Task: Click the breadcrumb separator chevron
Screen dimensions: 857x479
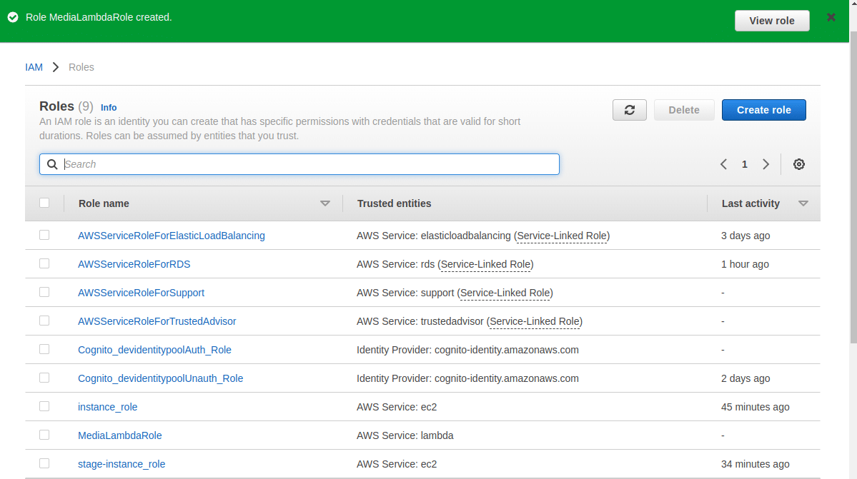Action: [56, 67]
